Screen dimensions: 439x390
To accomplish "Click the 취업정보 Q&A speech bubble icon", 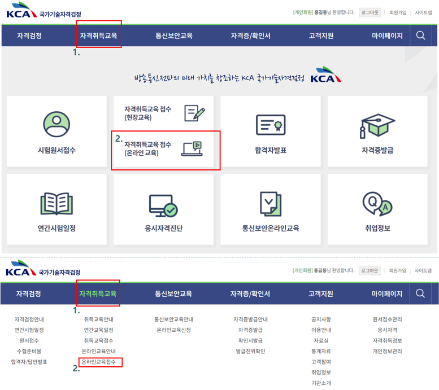I will coord(377,204).
